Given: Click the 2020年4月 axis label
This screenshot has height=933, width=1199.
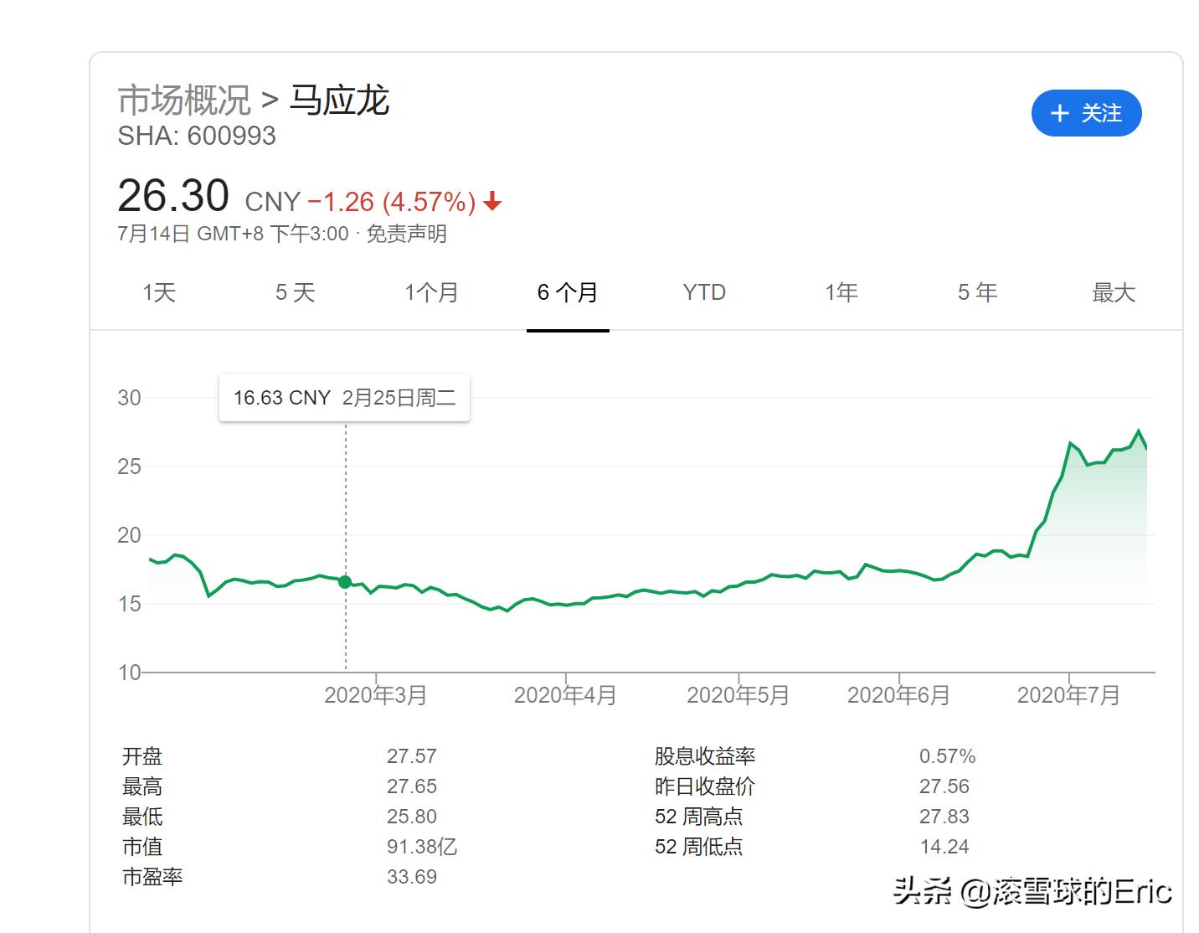Looking at the screenshot, I should [565, 695].
